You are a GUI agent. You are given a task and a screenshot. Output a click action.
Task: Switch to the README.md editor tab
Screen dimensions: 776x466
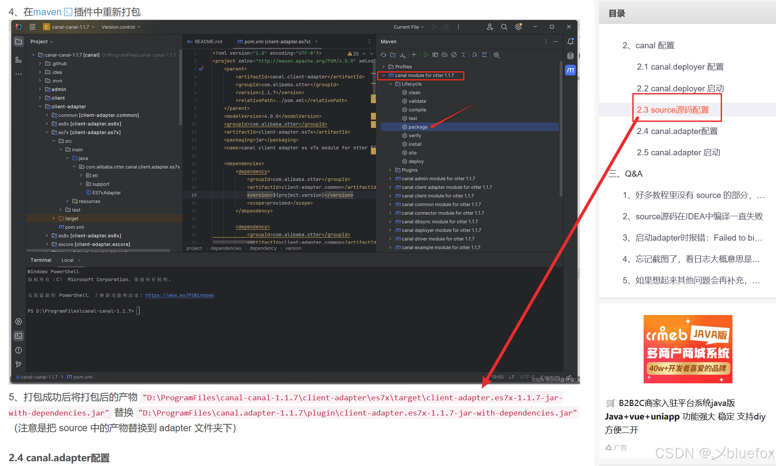click(205, 42)
